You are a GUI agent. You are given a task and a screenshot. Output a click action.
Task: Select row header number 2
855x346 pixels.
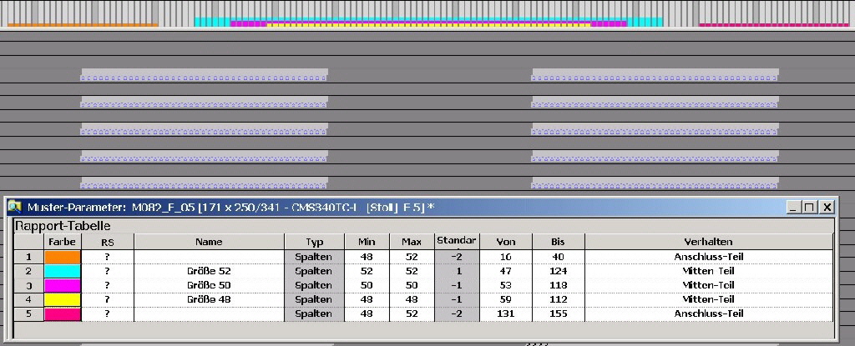tap(28, 271)
